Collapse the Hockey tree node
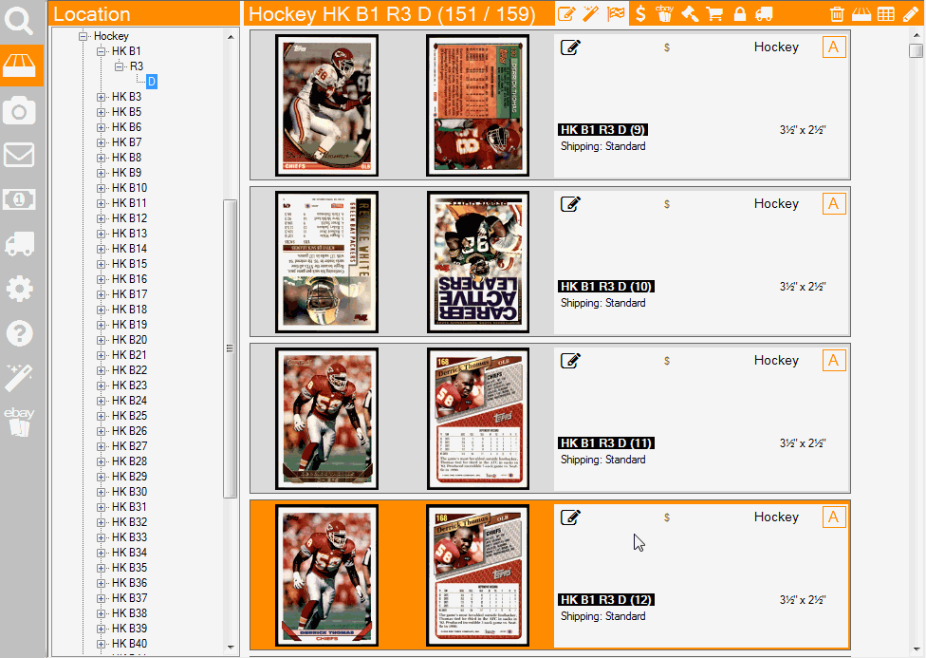The height and width of the screenshot is (658, 926). click(83, 36)
